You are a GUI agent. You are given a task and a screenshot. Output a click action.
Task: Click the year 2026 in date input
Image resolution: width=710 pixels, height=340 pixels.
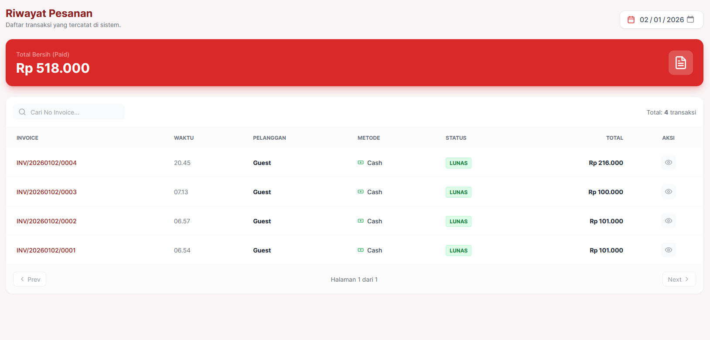(675, 20)
